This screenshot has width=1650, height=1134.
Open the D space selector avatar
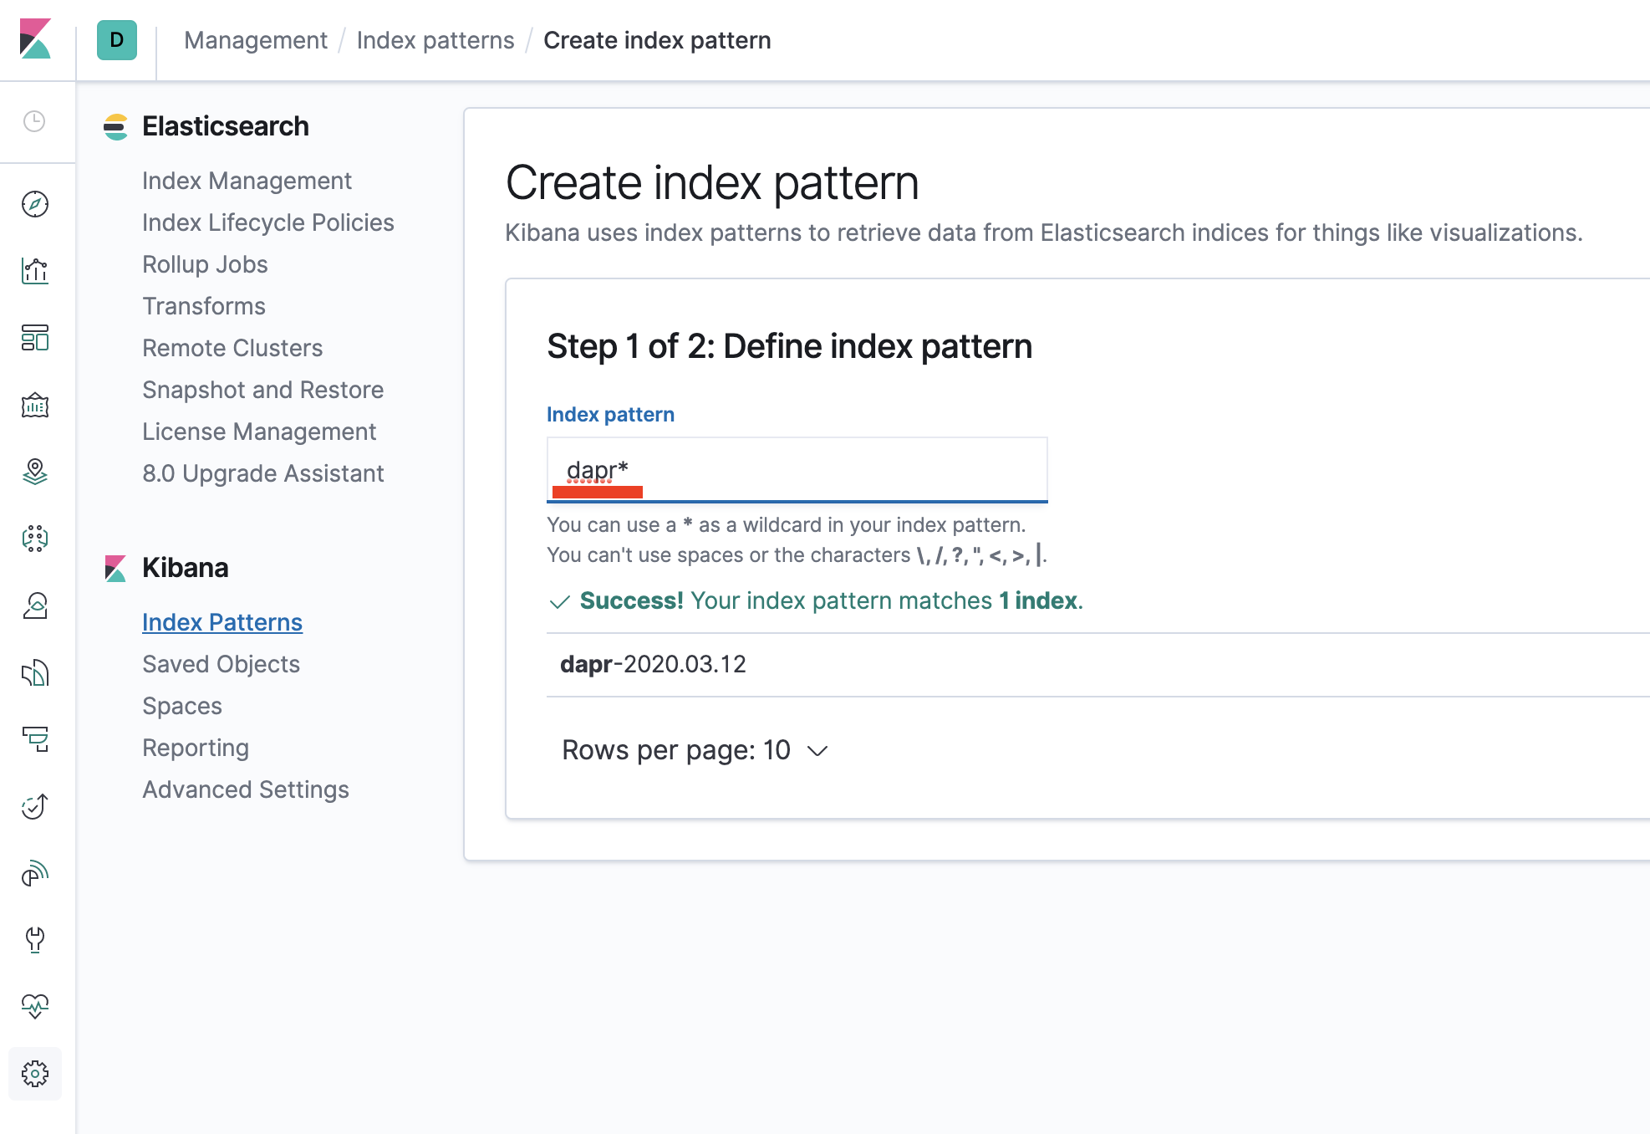[x=117, y=40]
